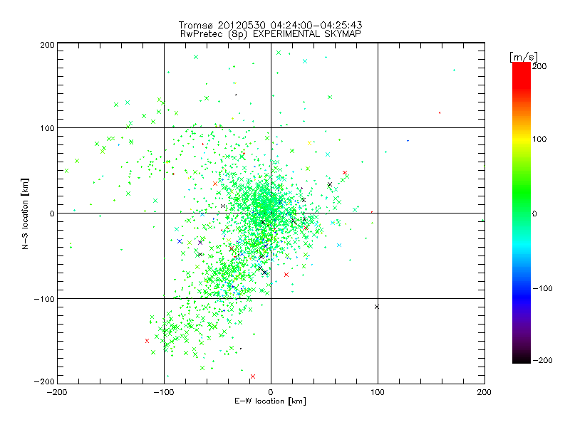Screen dimensions: 570x427
Task: Select the small blue marker near E-W 130, N-S 85
Action: [408, 140]
